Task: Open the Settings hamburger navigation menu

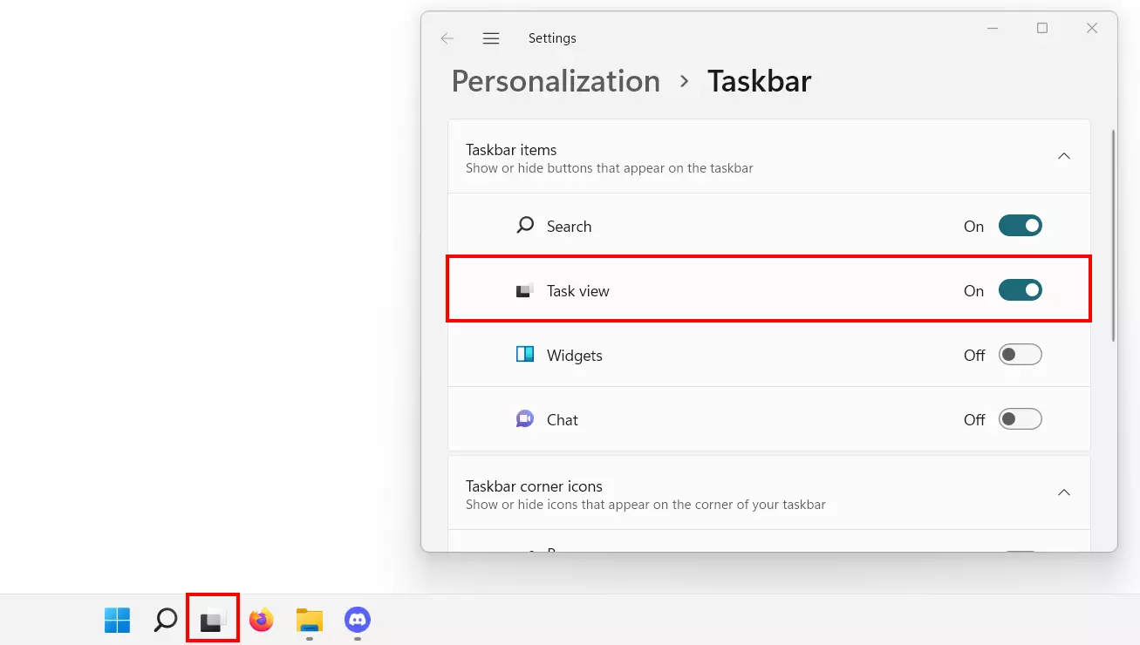Action: tap(491, 38)
